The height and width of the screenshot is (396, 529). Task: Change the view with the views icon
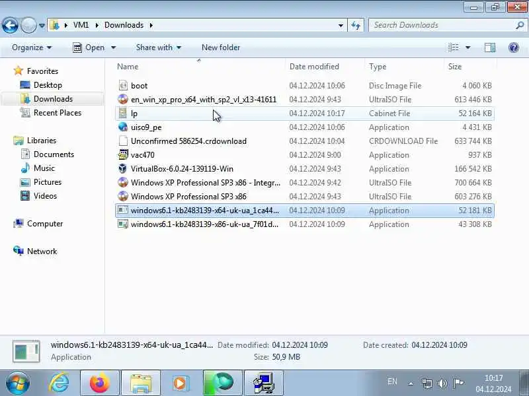pos(454,48)
